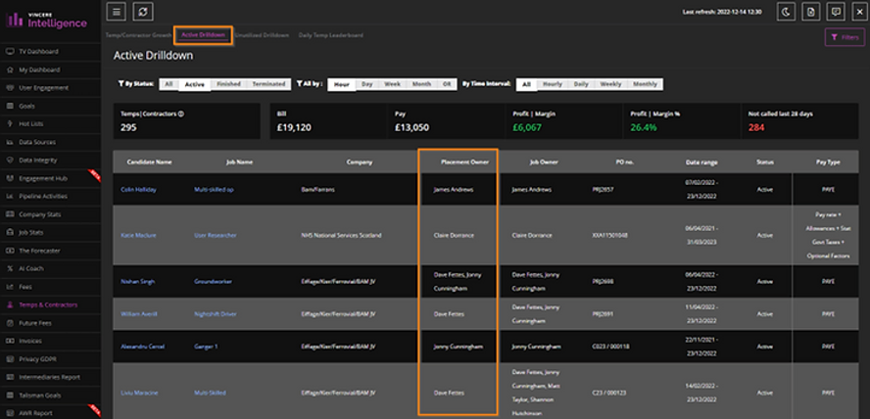The image size is (870, 419).
Task: Open Daily Temp Leaderboard tab
Action: point(330,35)
